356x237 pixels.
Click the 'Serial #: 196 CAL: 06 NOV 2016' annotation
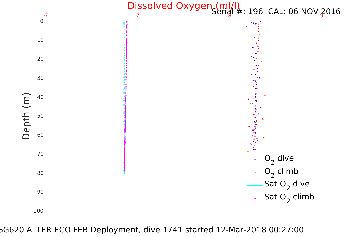pos(276,12)
